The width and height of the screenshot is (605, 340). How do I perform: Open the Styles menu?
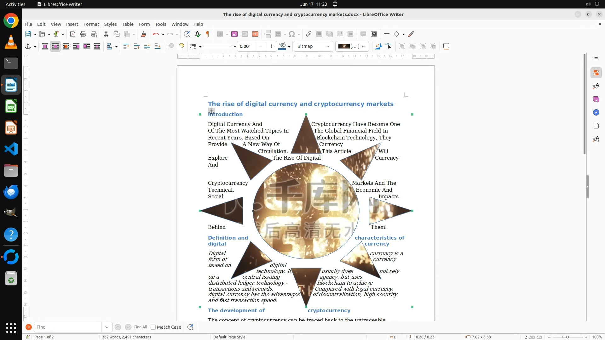tap(110, 24)
